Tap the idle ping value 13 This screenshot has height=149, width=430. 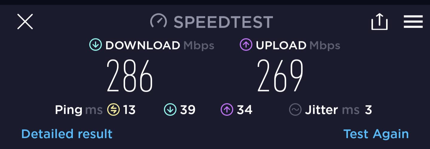click(x=129, y=110)
